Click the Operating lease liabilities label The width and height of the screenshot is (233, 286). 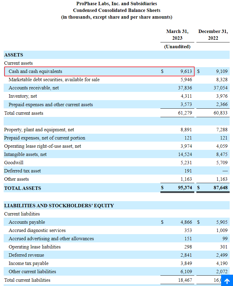coord(35,247)
